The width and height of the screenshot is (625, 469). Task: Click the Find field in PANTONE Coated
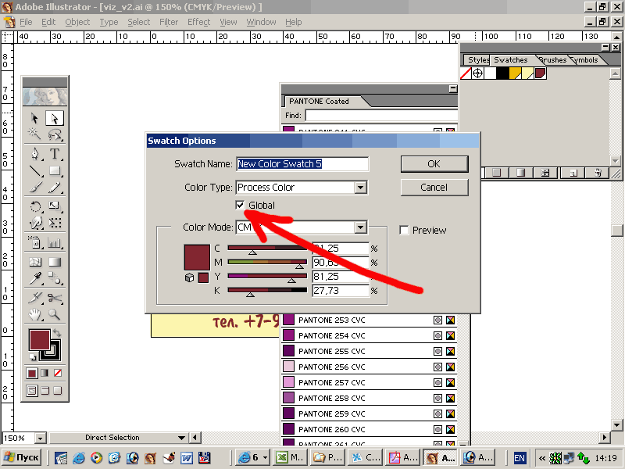[x=381, y=116]
